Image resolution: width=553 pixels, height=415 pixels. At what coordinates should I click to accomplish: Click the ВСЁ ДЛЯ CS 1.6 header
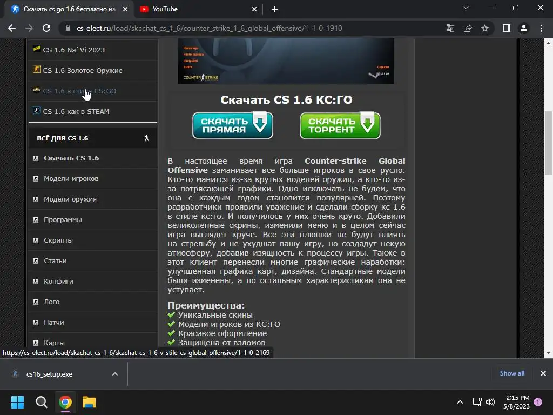[x=93, y=138]
